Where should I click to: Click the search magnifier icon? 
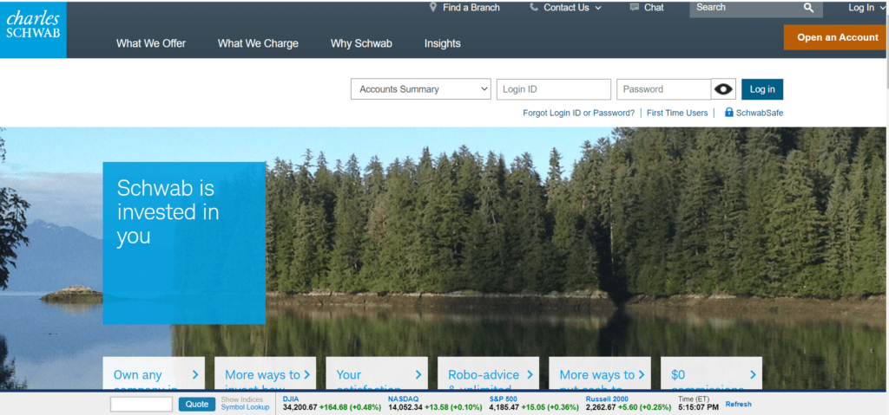tap(808, 7)
